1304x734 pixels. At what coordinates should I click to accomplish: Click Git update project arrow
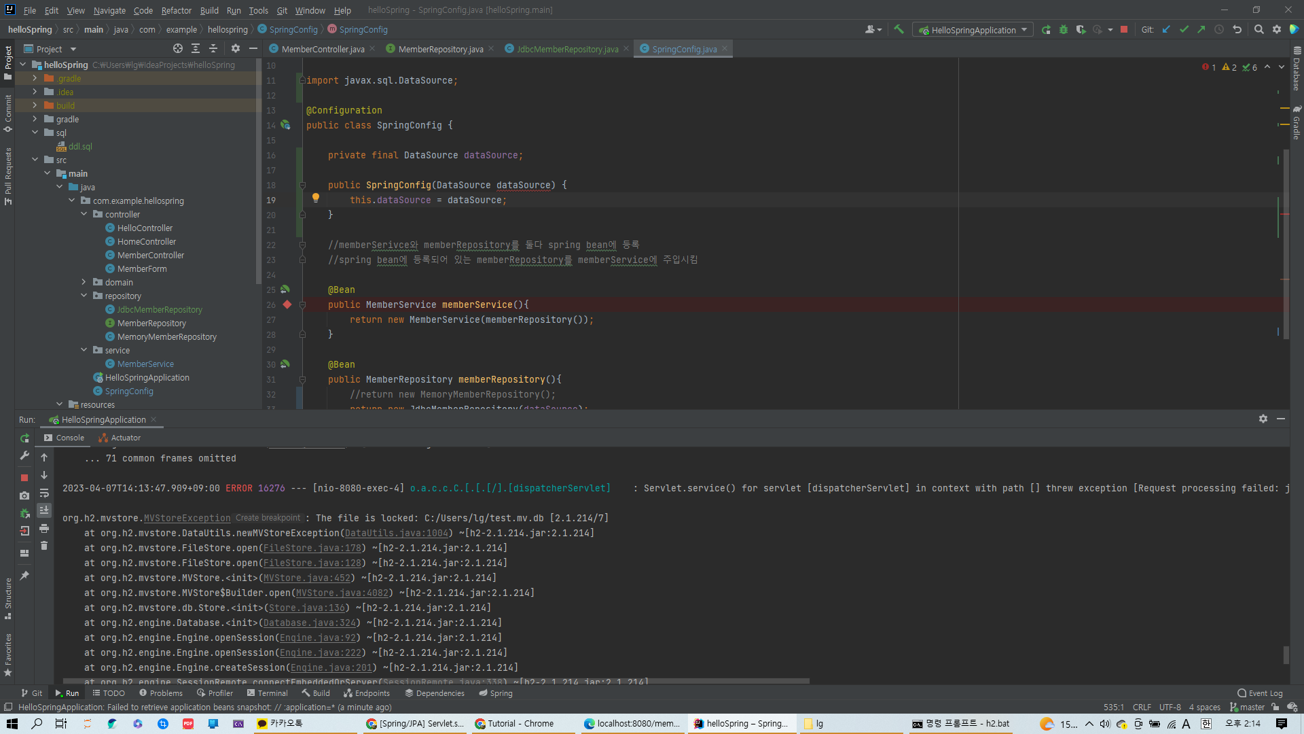pos(1166,29)
